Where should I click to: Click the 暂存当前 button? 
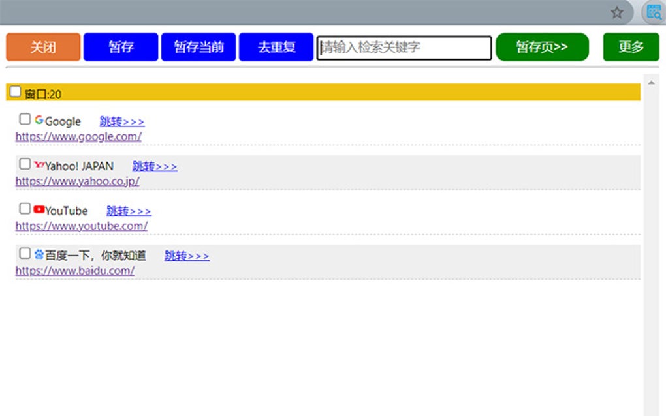pyautogui.click(x=198, y=47)
